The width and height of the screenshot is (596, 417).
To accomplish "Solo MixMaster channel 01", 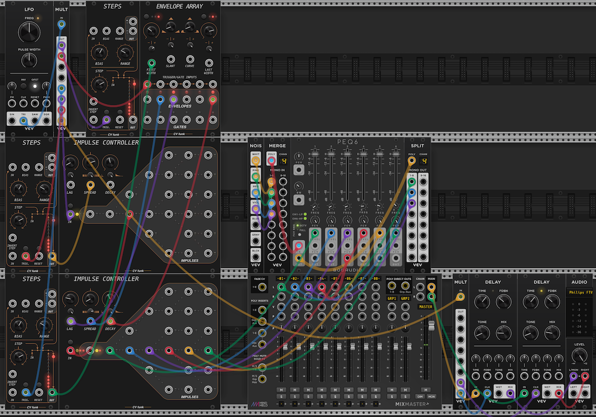I will (x=281, y=397).
